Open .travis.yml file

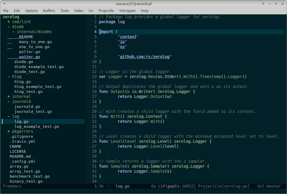tap(23, 141)
